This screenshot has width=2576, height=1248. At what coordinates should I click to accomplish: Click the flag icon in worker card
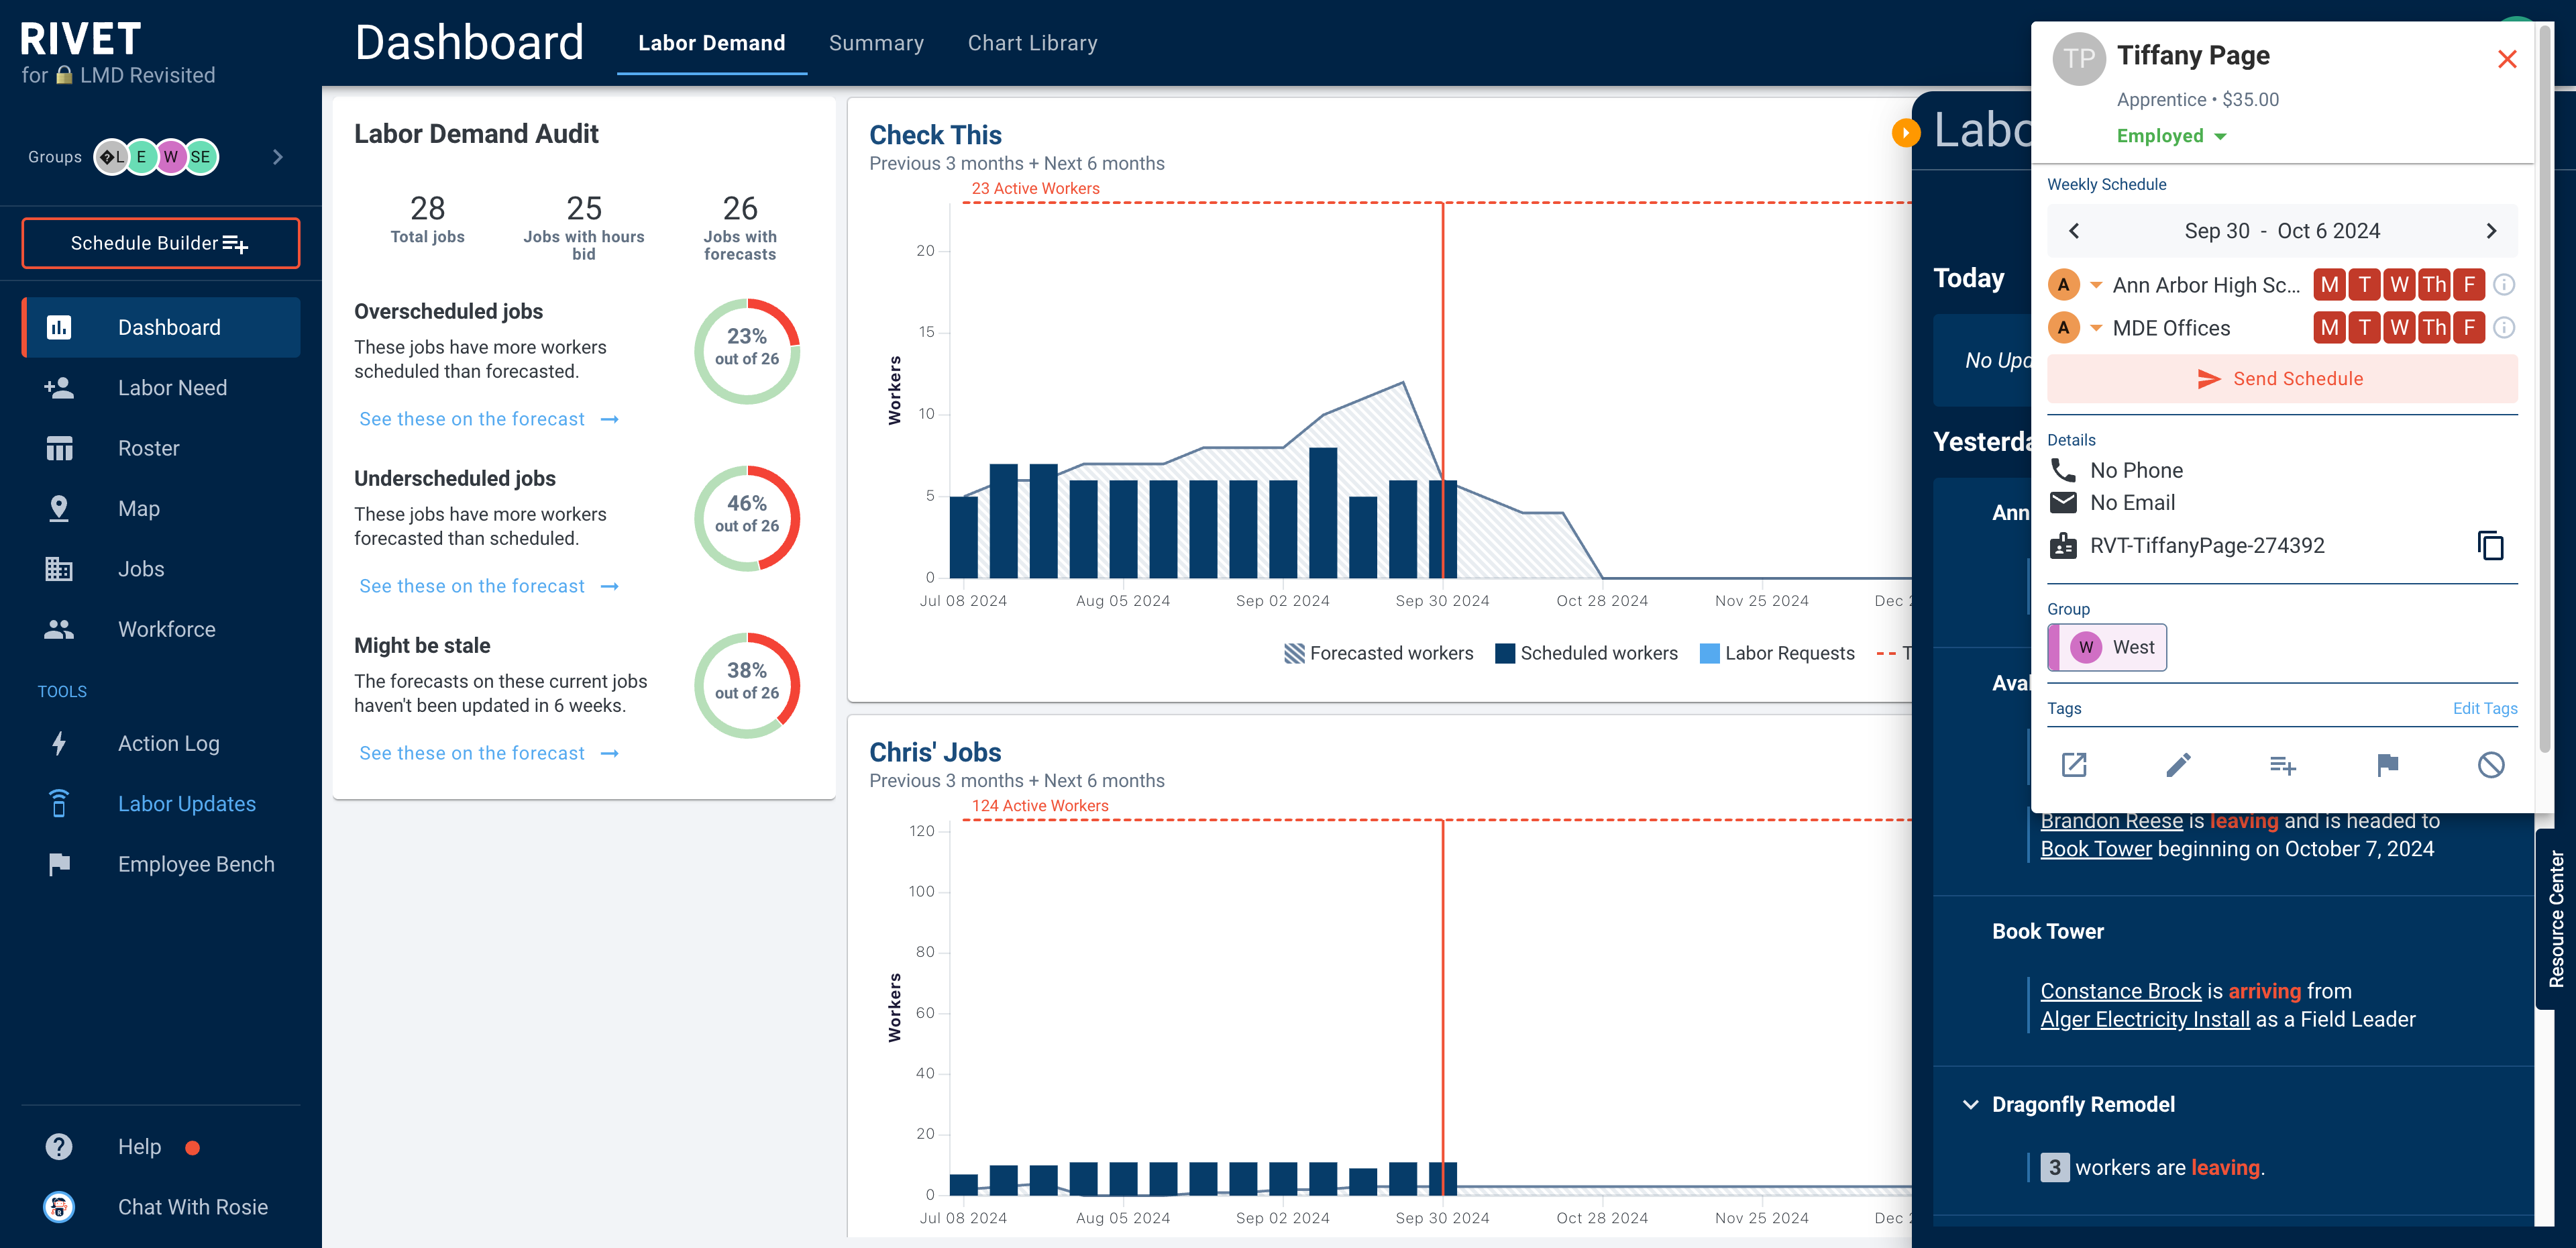click(x=2387, y=765)
